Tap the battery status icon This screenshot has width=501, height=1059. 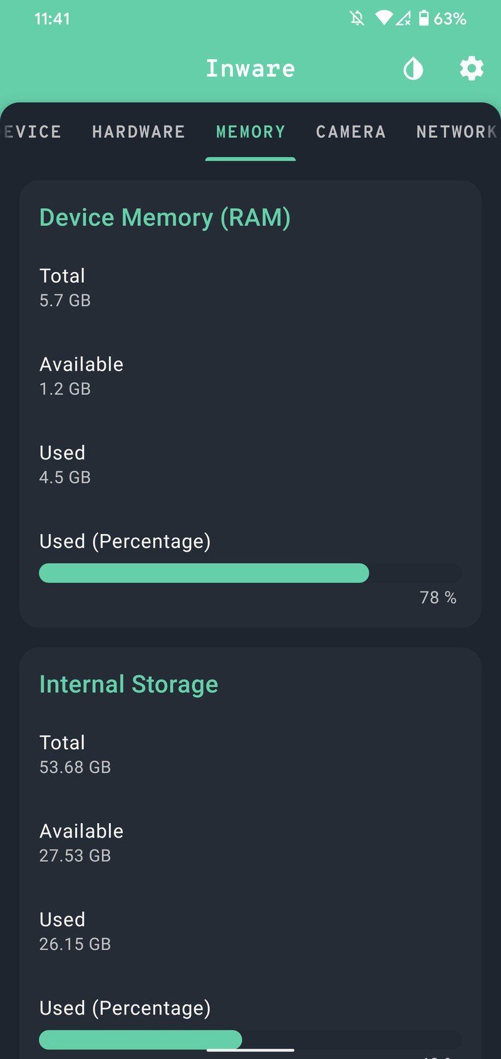pyautogui.click(x=424, y=18)
